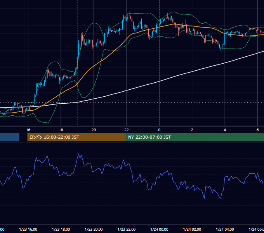Click the hour label 4 on price chart axis
This screenshot has height=233, width=264.
click(x=225, y=130)
